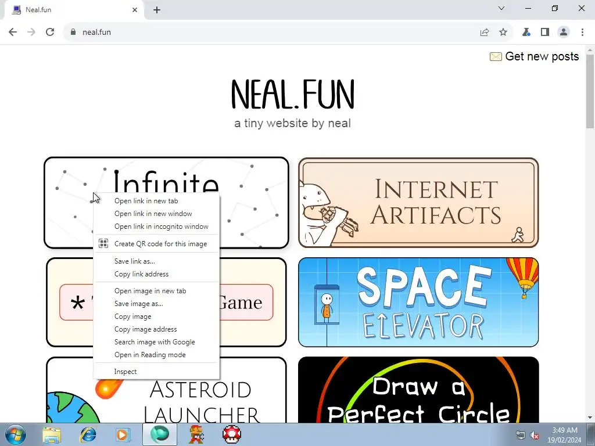Open a new tab with plus button

(x=157, y=10)
